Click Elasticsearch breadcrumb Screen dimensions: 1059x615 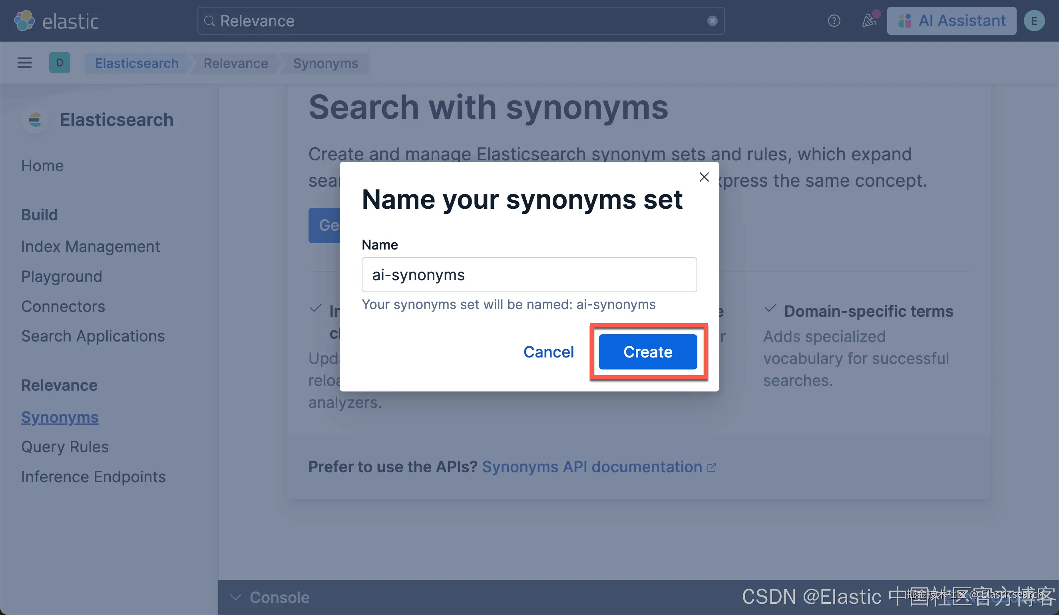pos(137,63)
